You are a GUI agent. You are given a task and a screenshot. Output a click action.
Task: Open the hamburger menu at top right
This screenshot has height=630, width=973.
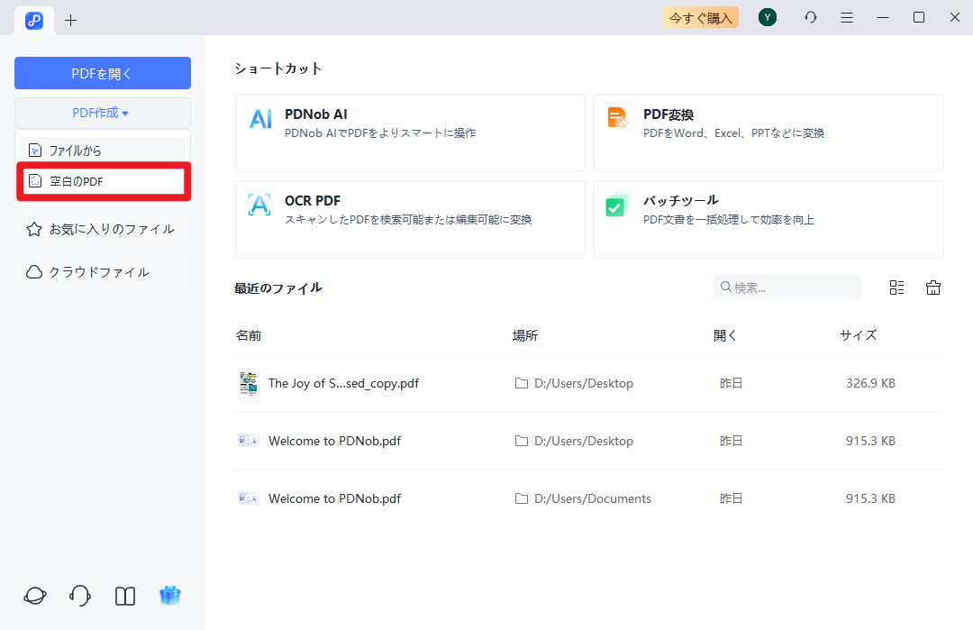(x=846, y=17)
